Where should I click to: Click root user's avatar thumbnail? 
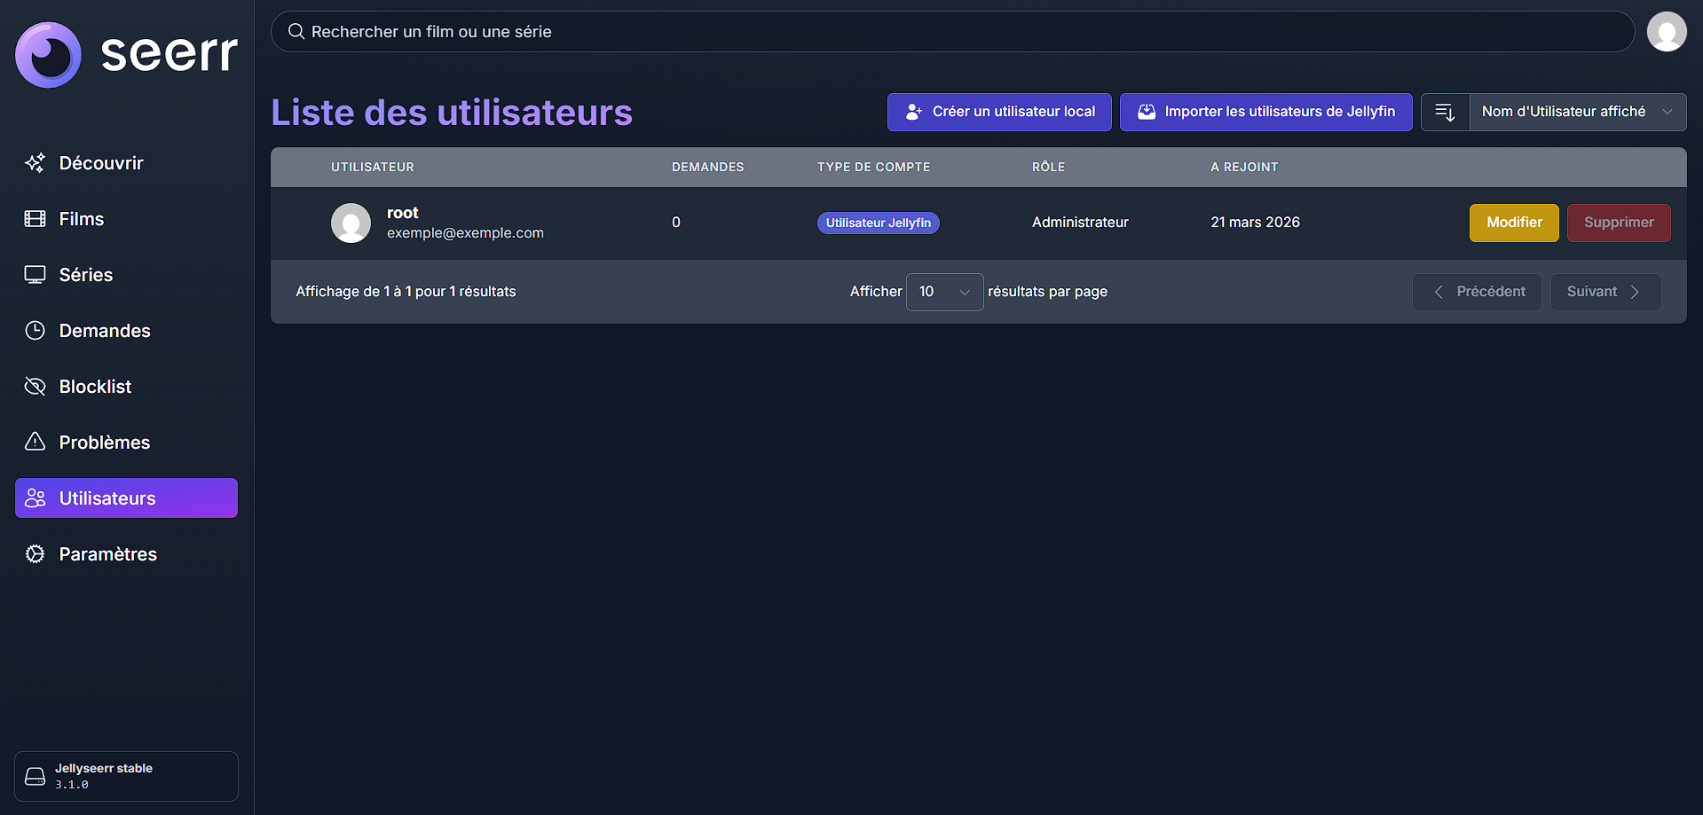click(351, 223)
